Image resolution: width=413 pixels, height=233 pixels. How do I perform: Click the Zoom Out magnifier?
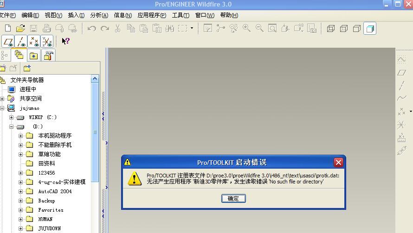point(259,28)
